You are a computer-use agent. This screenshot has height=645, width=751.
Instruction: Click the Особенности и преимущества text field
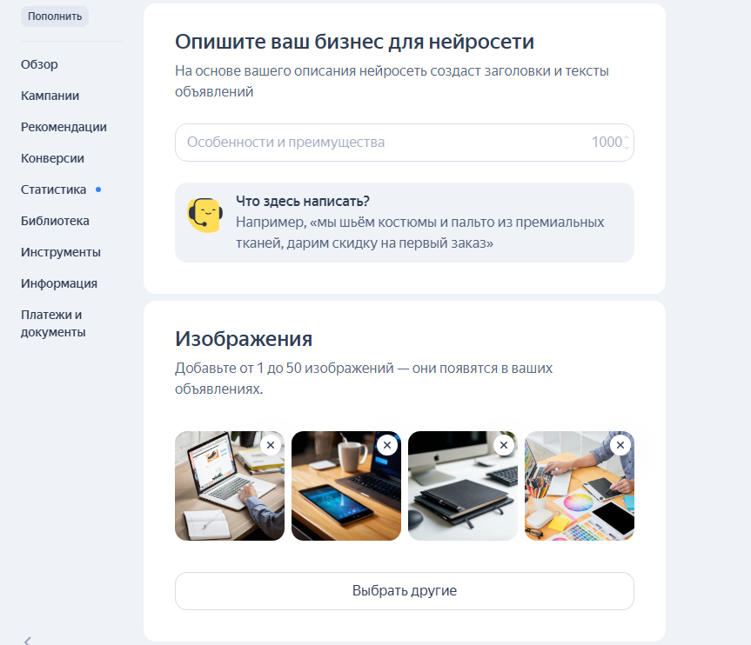click(348, 142)
